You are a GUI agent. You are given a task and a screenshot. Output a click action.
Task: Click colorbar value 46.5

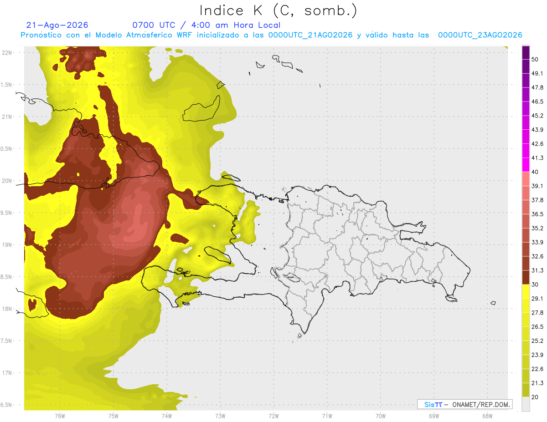click(x=537, y=102)
